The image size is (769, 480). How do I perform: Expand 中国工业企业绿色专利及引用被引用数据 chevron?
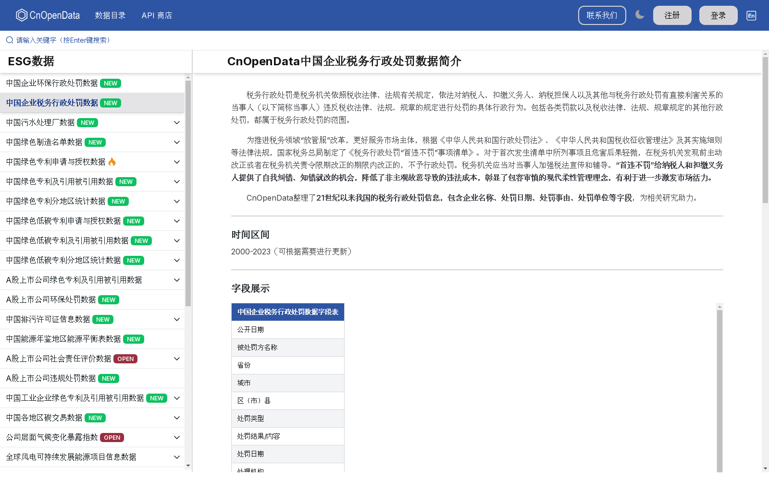[176, 398]
